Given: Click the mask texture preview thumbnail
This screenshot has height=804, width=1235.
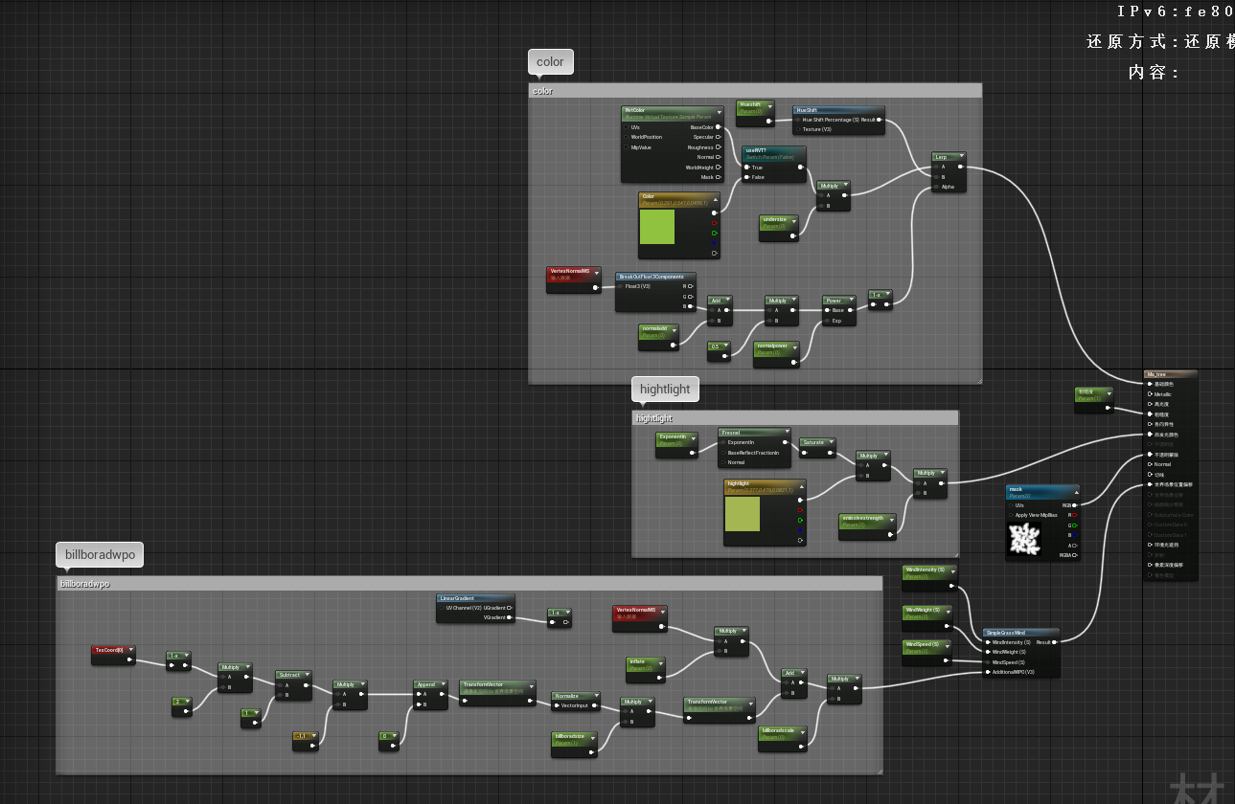Looking at the screenshot, I should coord(1024,541).
